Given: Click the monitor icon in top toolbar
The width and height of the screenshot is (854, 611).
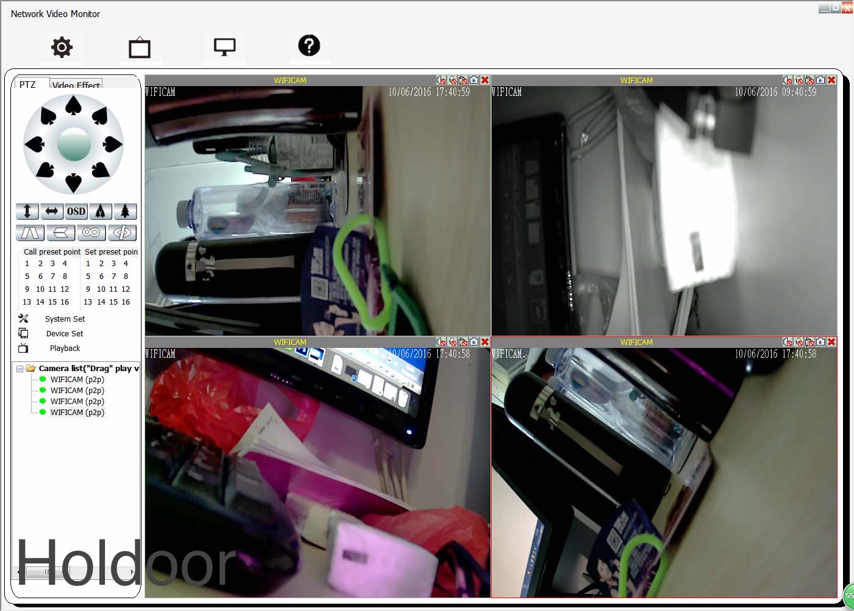Looking at the screenshot, I should [224, 47].
